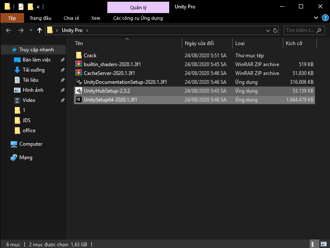Switch to details view in status bar
The width and height of the screenshot is (330, 248).
(314, 244)
